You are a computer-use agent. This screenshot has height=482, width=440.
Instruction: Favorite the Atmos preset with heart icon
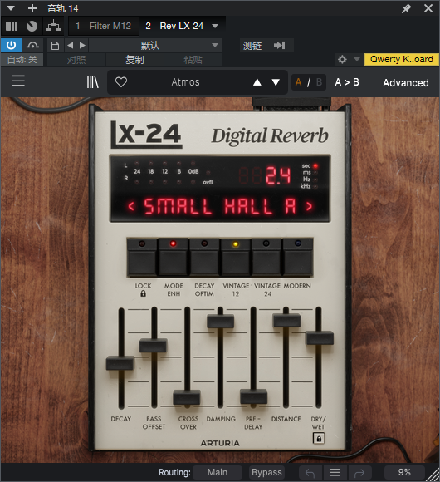(x=121, y=82)
